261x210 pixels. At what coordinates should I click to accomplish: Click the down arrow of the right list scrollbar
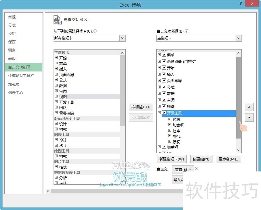pos(238,149)
